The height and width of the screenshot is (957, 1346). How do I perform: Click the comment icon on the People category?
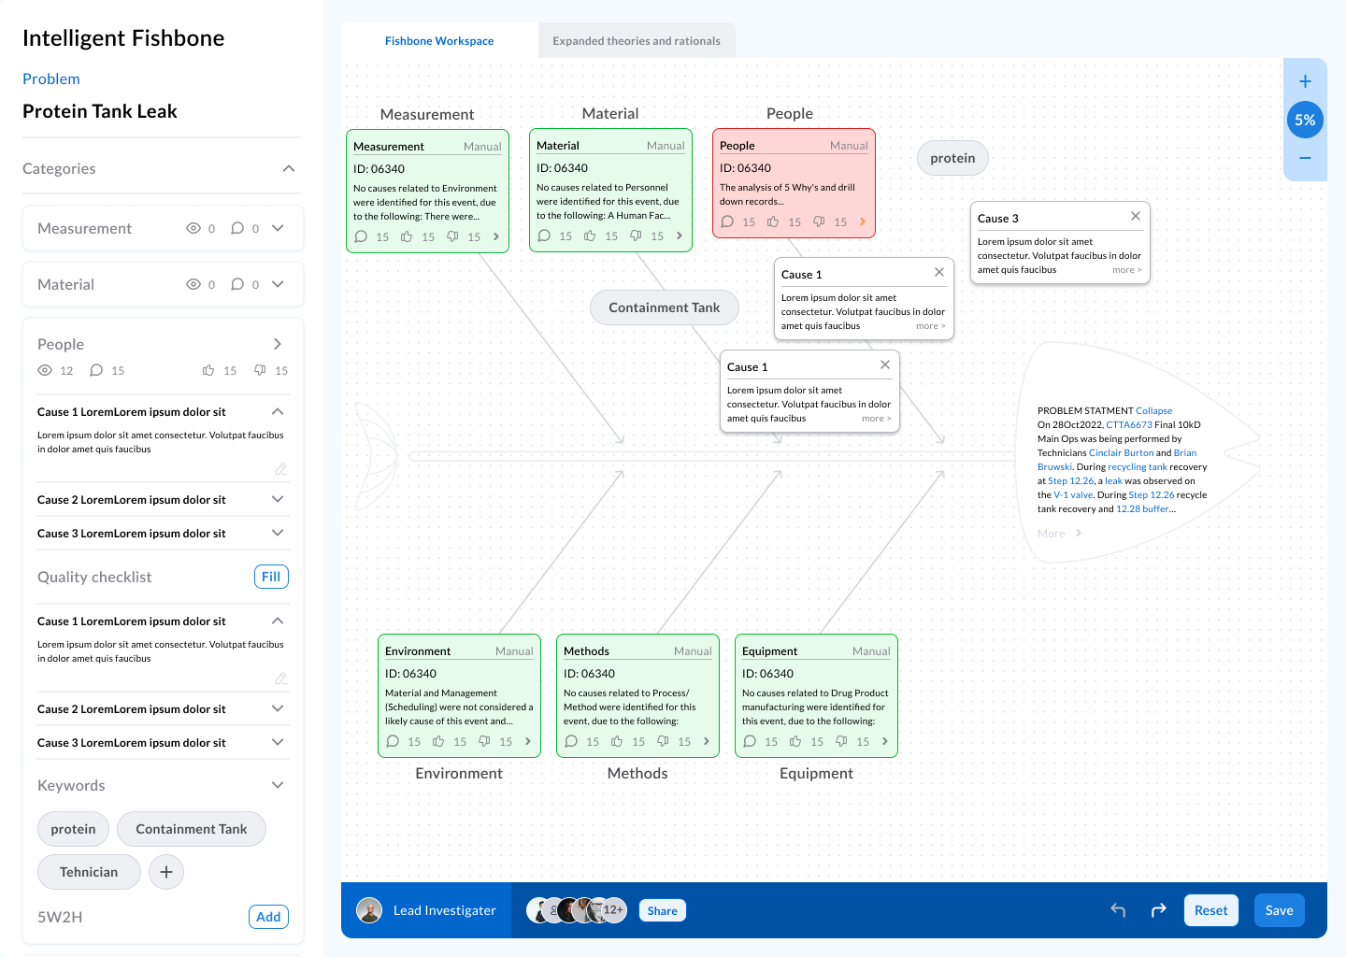[x=96, y=370]
